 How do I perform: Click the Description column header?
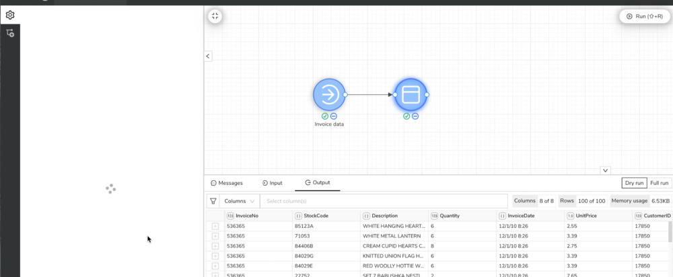click(x=394, y=216)
